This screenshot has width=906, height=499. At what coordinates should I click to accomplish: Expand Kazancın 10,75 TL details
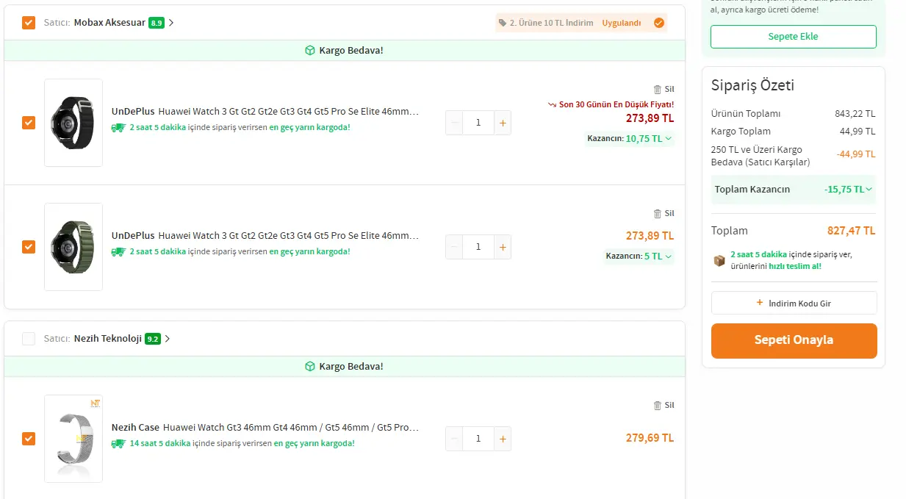(629, 138)
